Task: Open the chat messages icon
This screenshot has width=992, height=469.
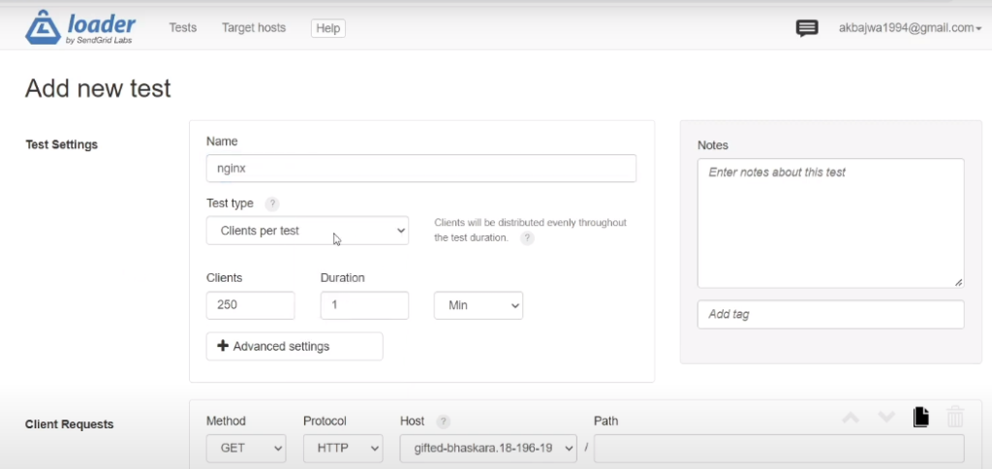Action: point(806,28)
